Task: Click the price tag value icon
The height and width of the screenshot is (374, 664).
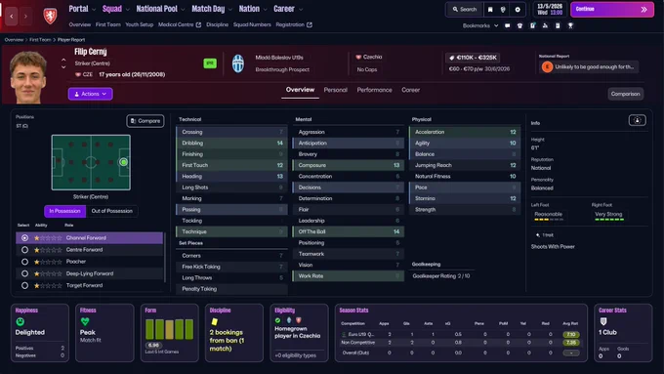Action: pos(452,58)
